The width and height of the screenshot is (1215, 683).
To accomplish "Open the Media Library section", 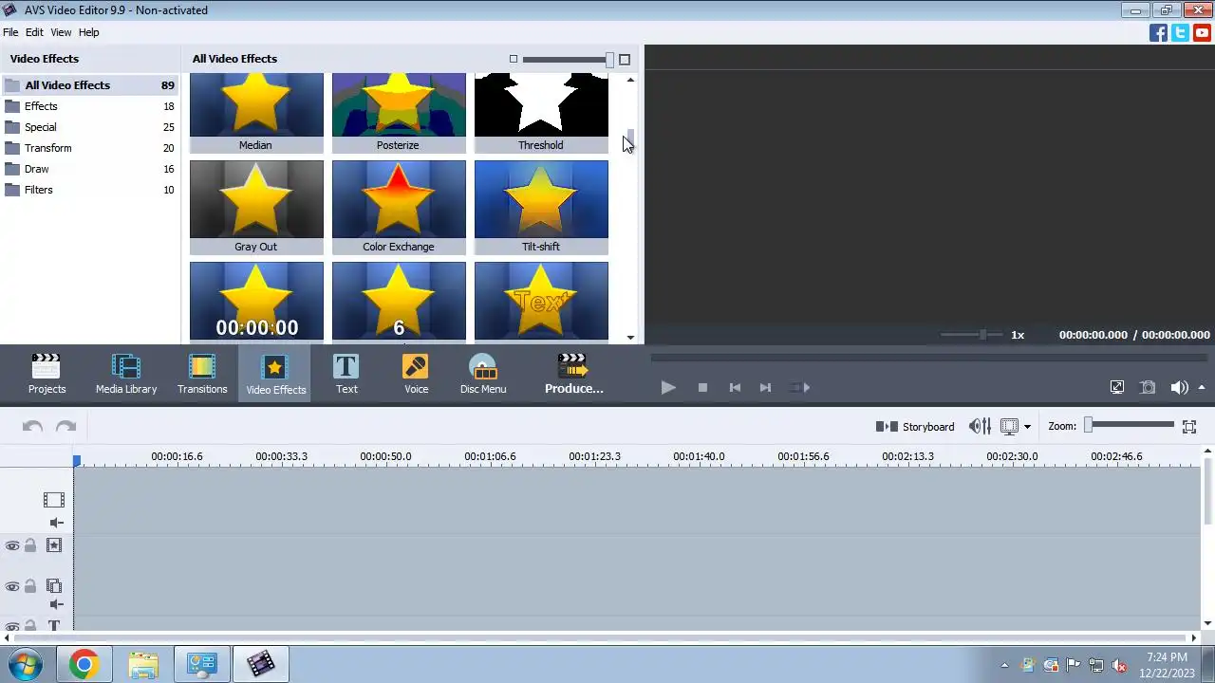I will pos(126,374).
